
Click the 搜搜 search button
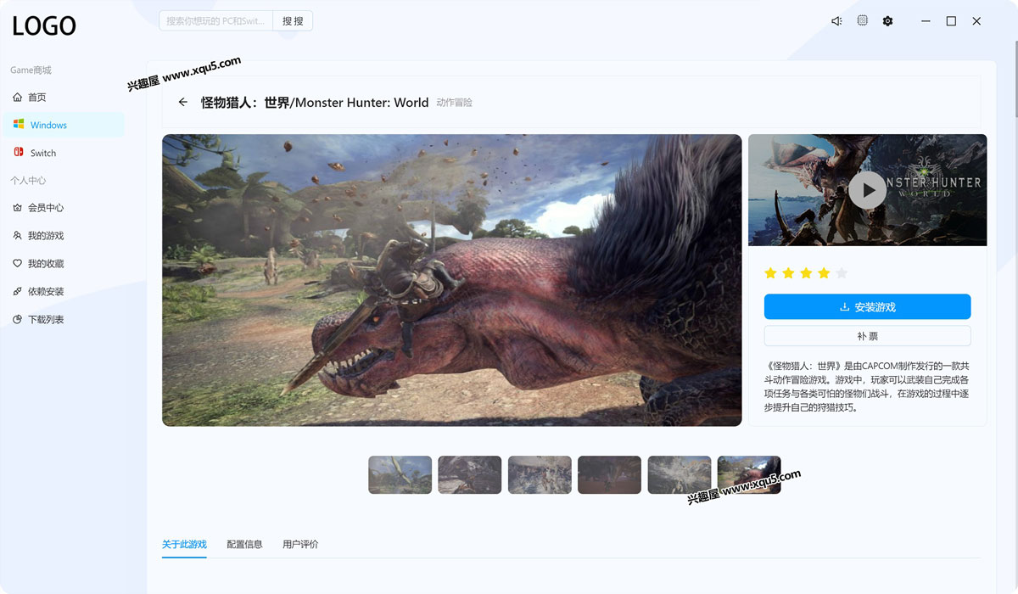[293, 21]
